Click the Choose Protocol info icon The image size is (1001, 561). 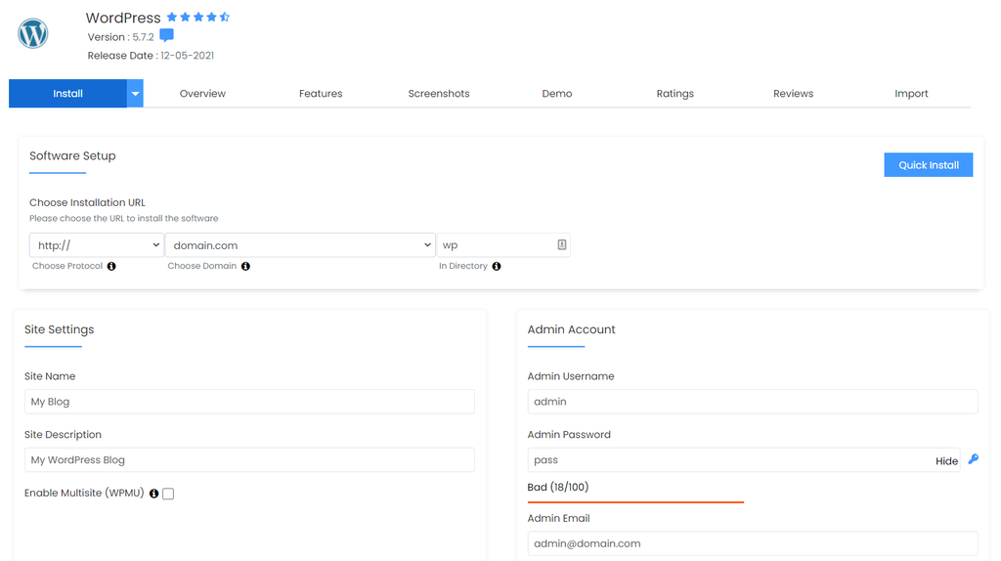coord(111,266)
